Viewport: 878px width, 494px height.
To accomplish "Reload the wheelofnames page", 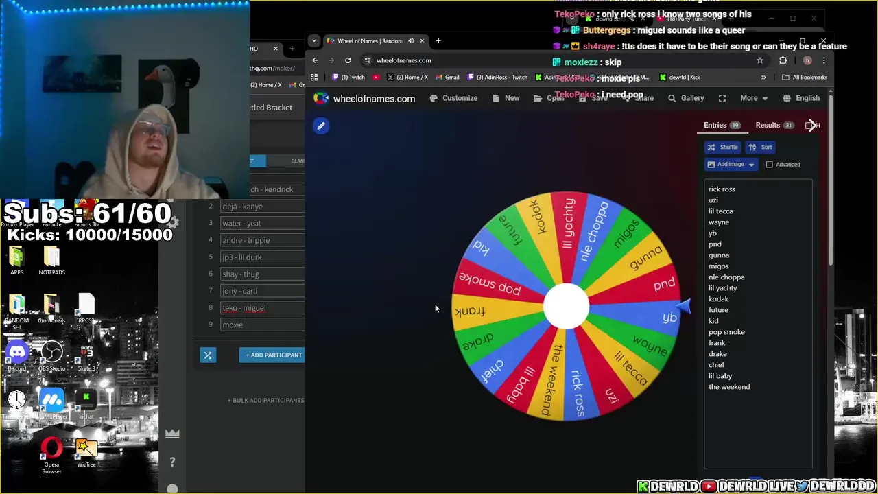I will [x=348, y=60].
